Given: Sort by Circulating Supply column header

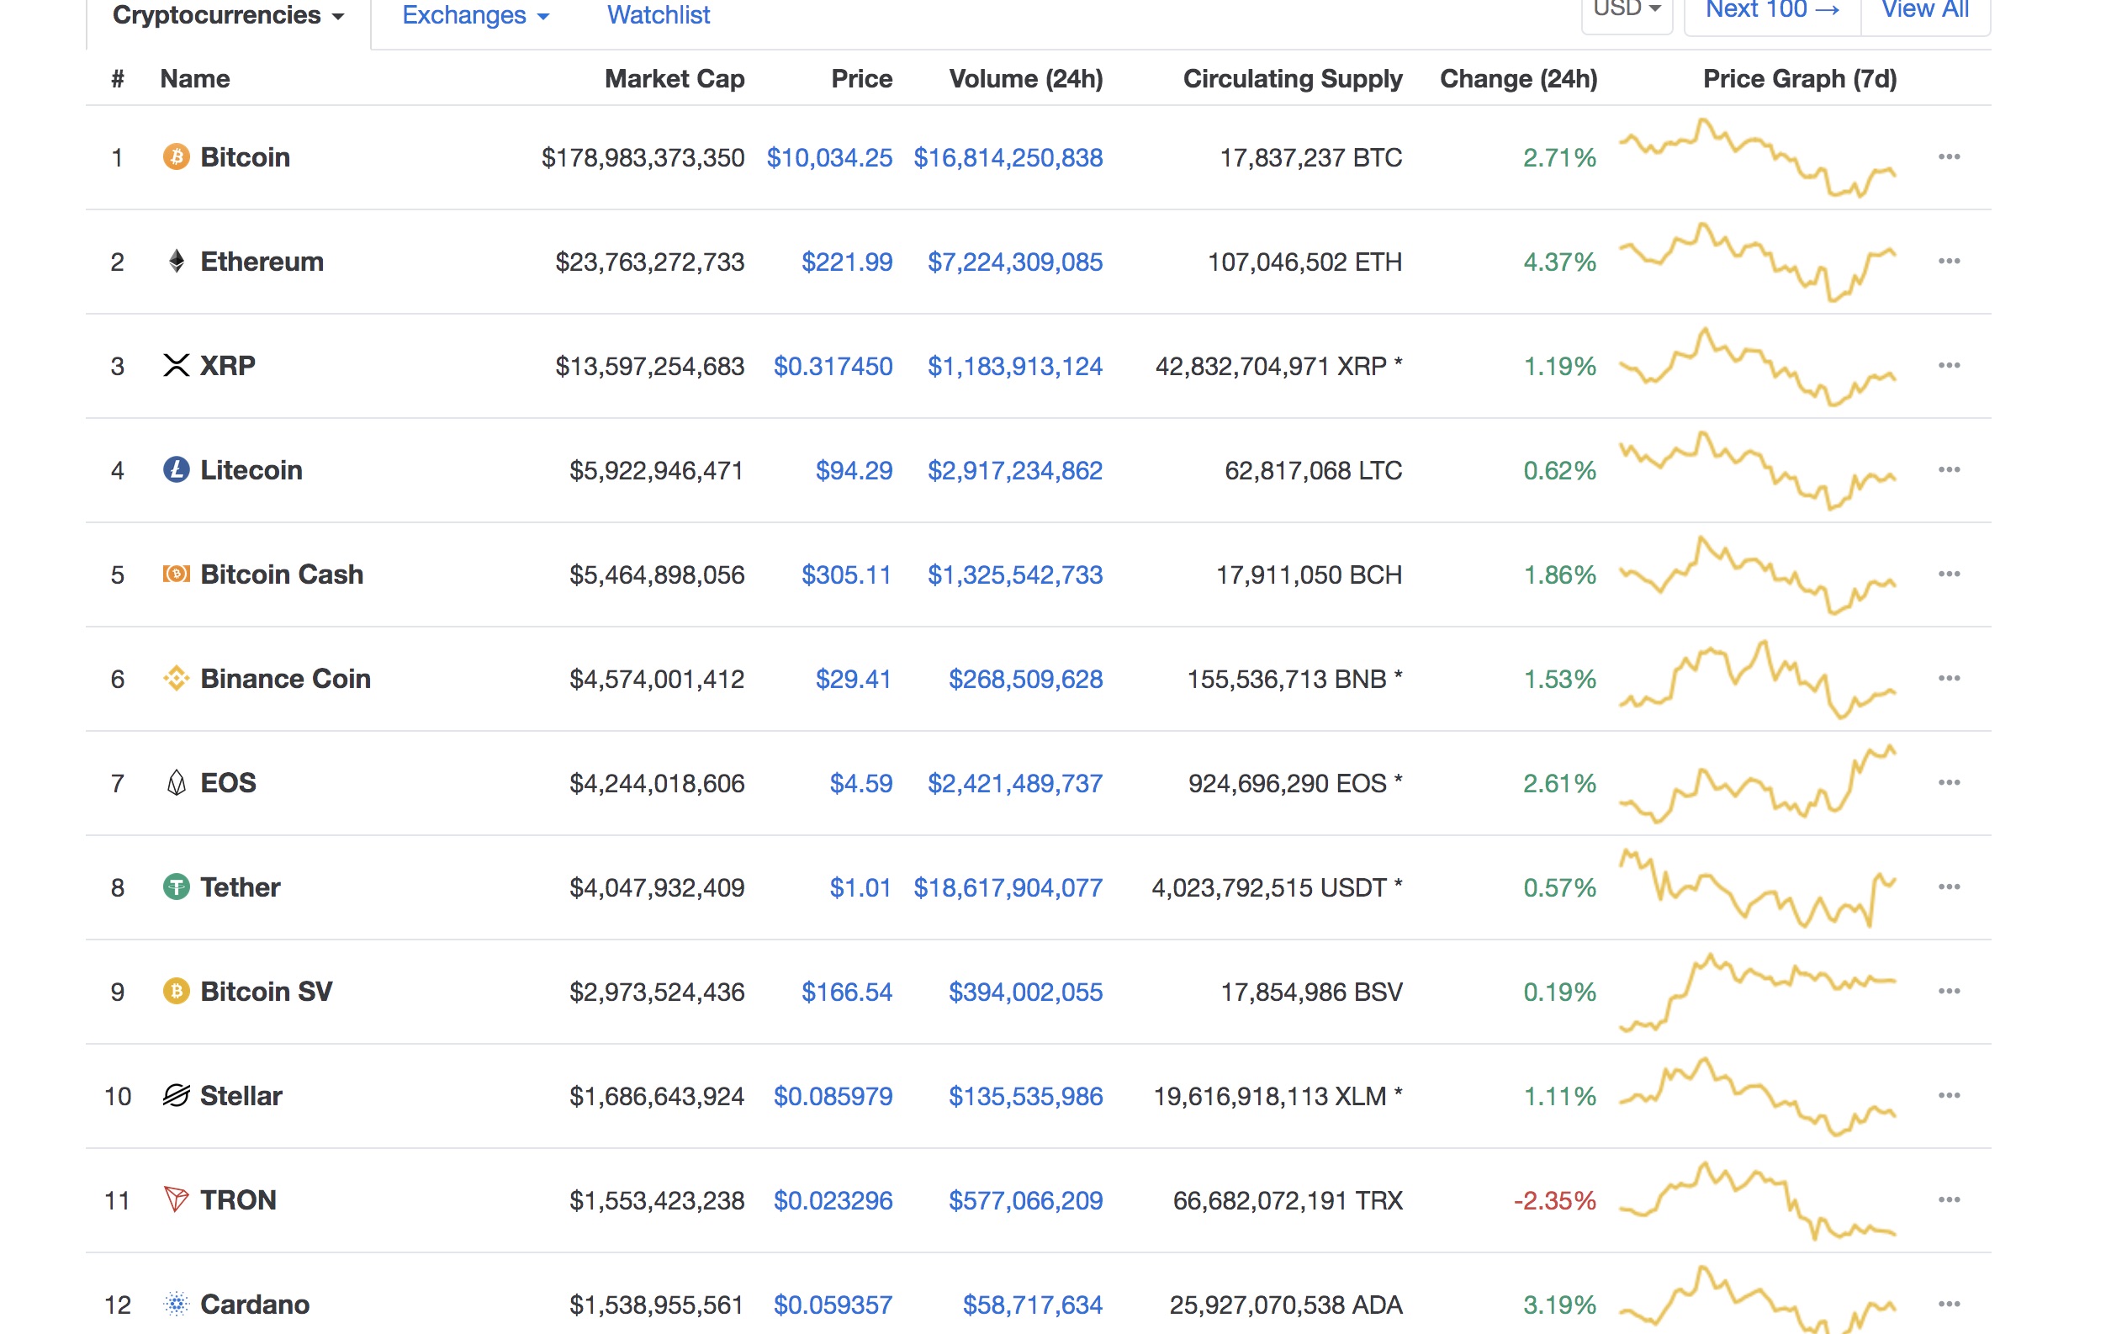Looking at the screenshot, I should click(1293, 78).
